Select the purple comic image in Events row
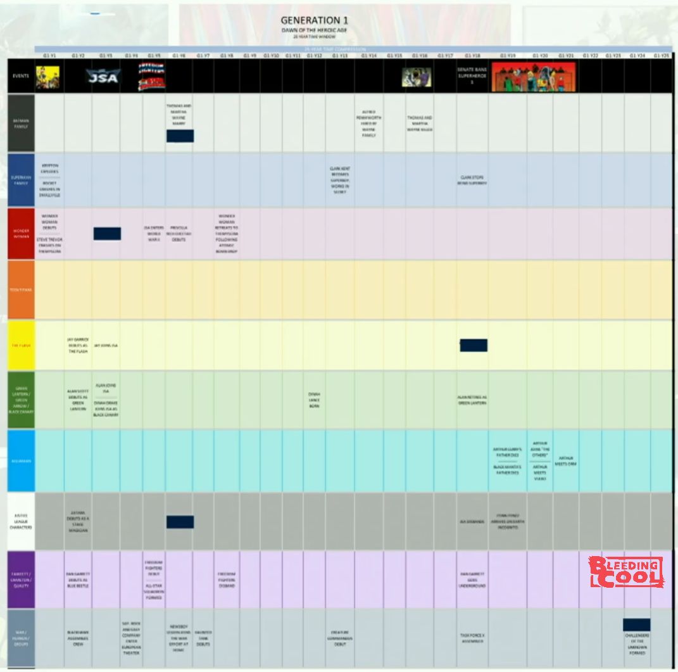Image resolution: width=678 pixels, height=672 pixels. [417, 77]
